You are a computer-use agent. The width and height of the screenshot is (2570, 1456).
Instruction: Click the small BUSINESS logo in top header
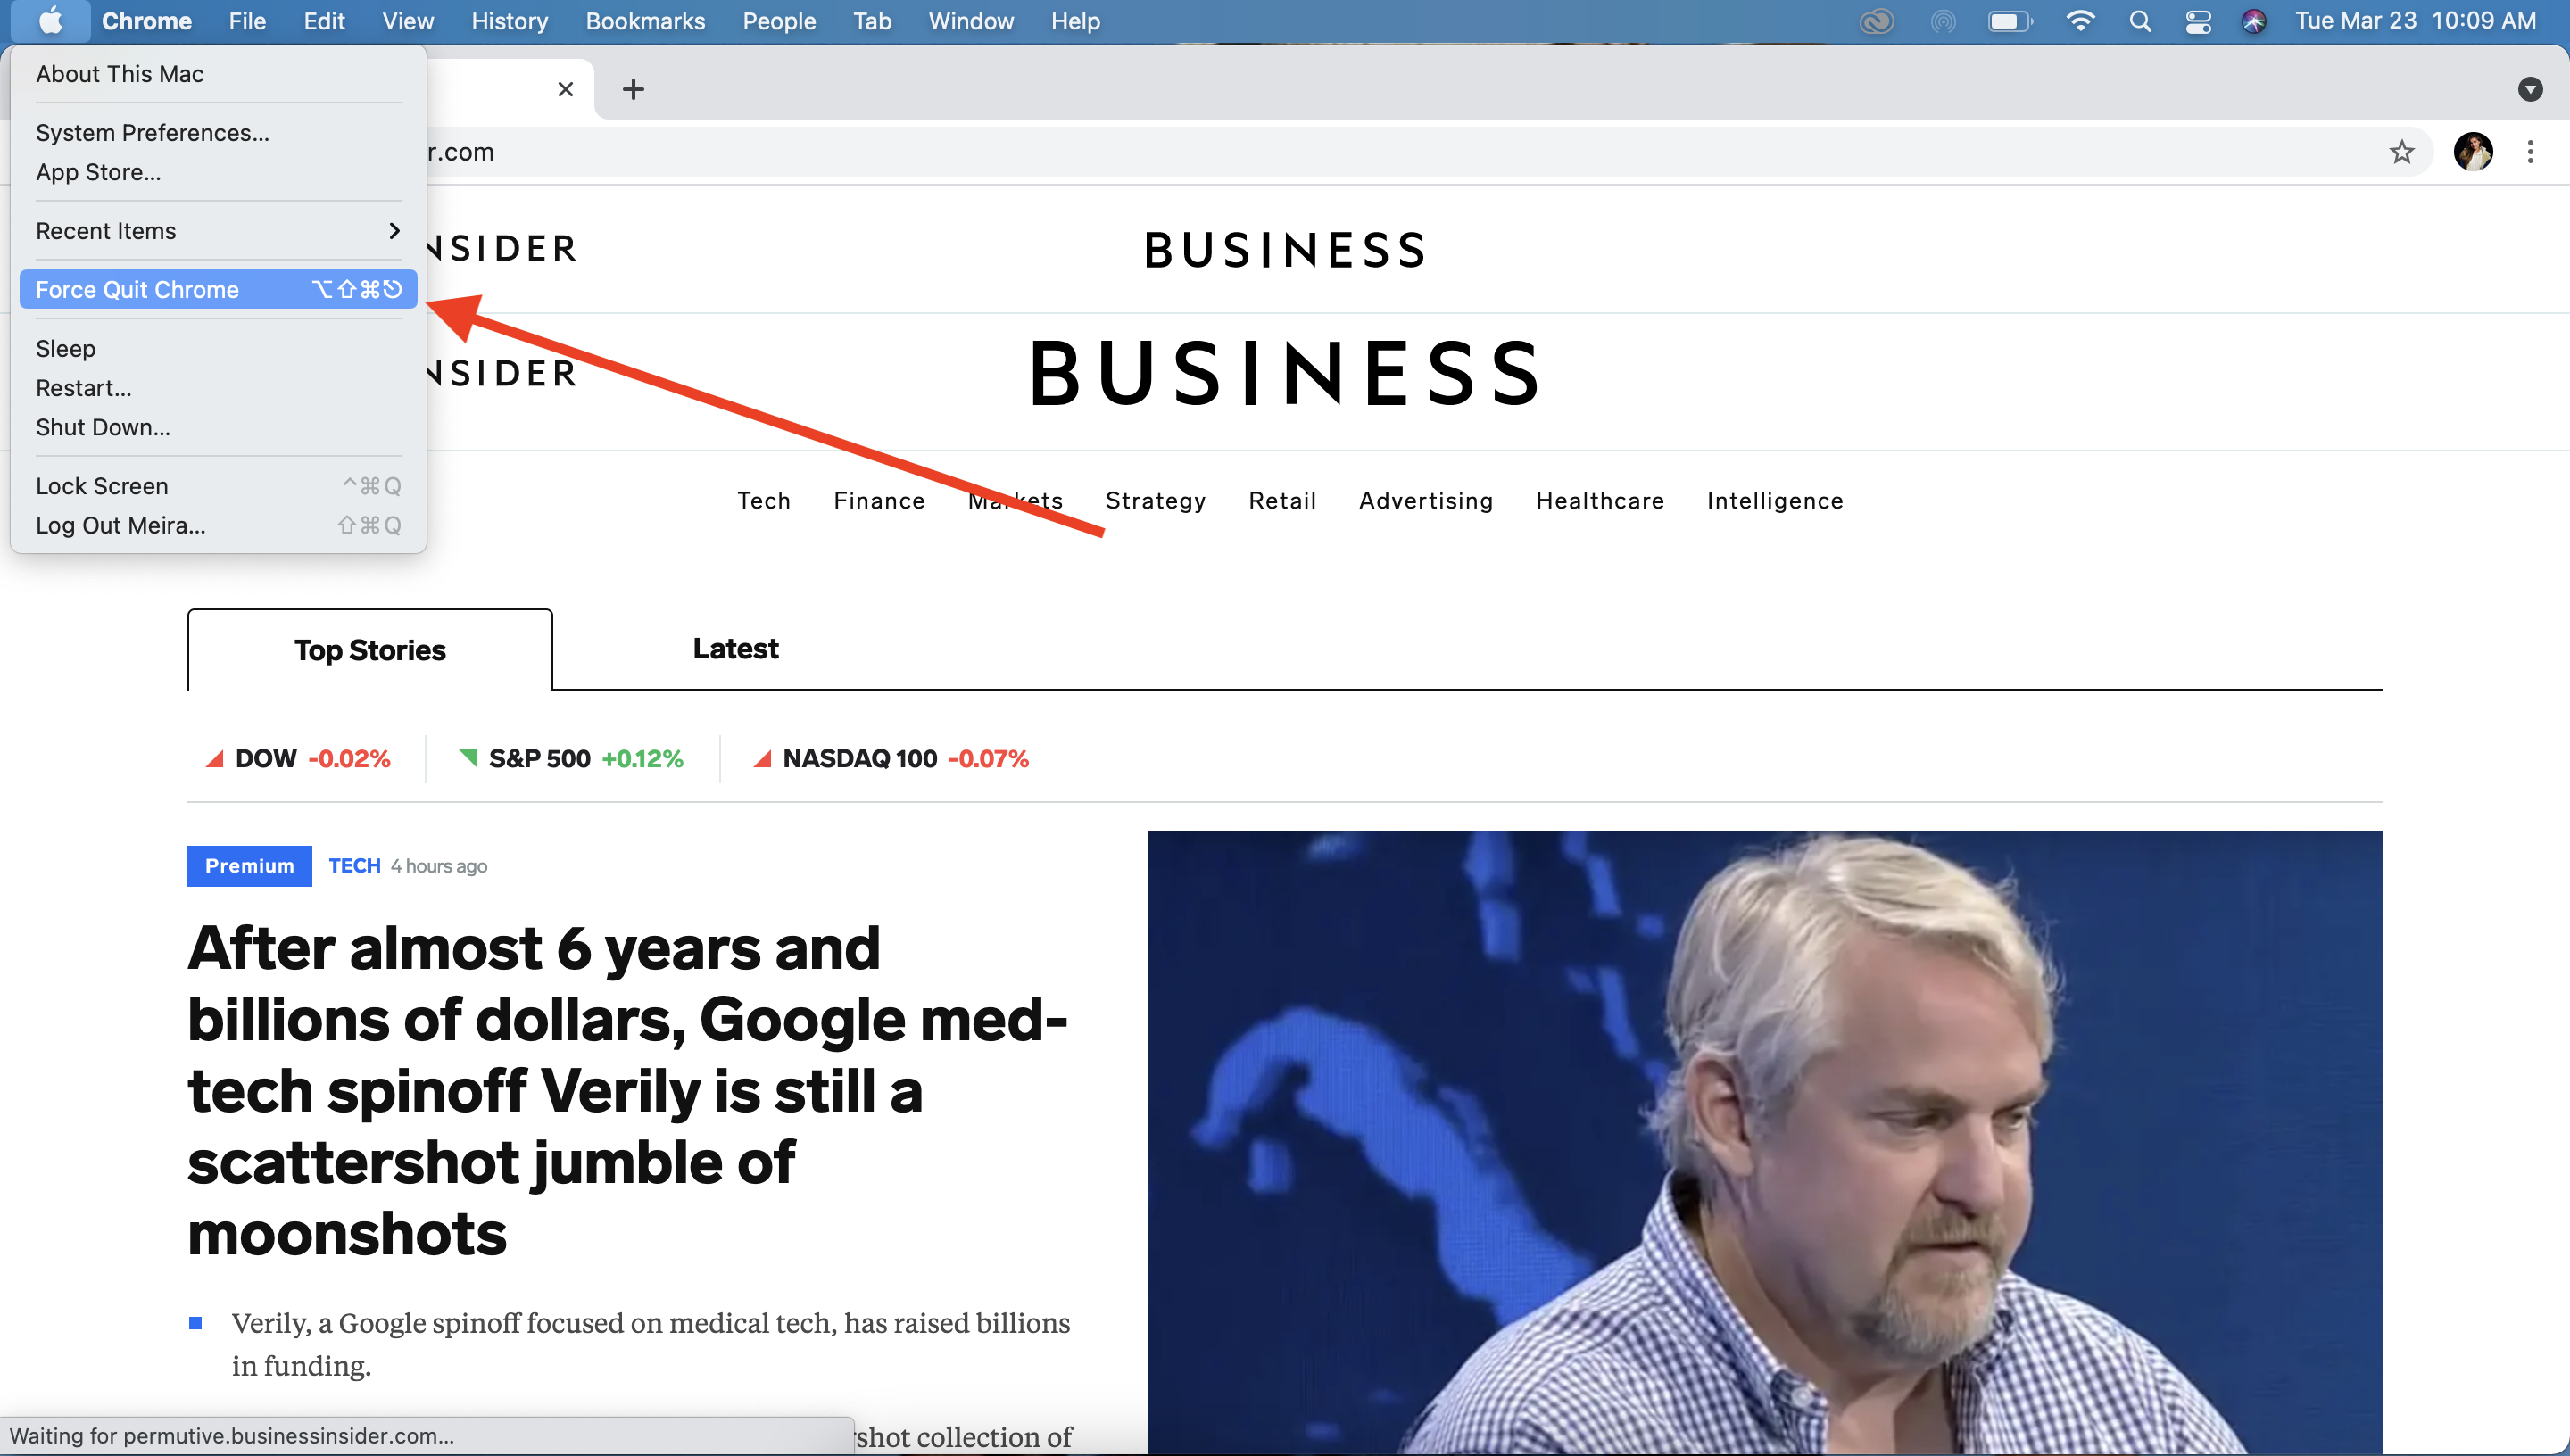1285,250
